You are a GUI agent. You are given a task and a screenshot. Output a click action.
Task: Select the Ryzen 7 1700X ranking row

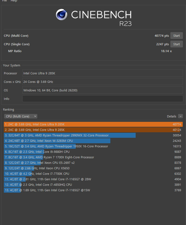point(93,157)
